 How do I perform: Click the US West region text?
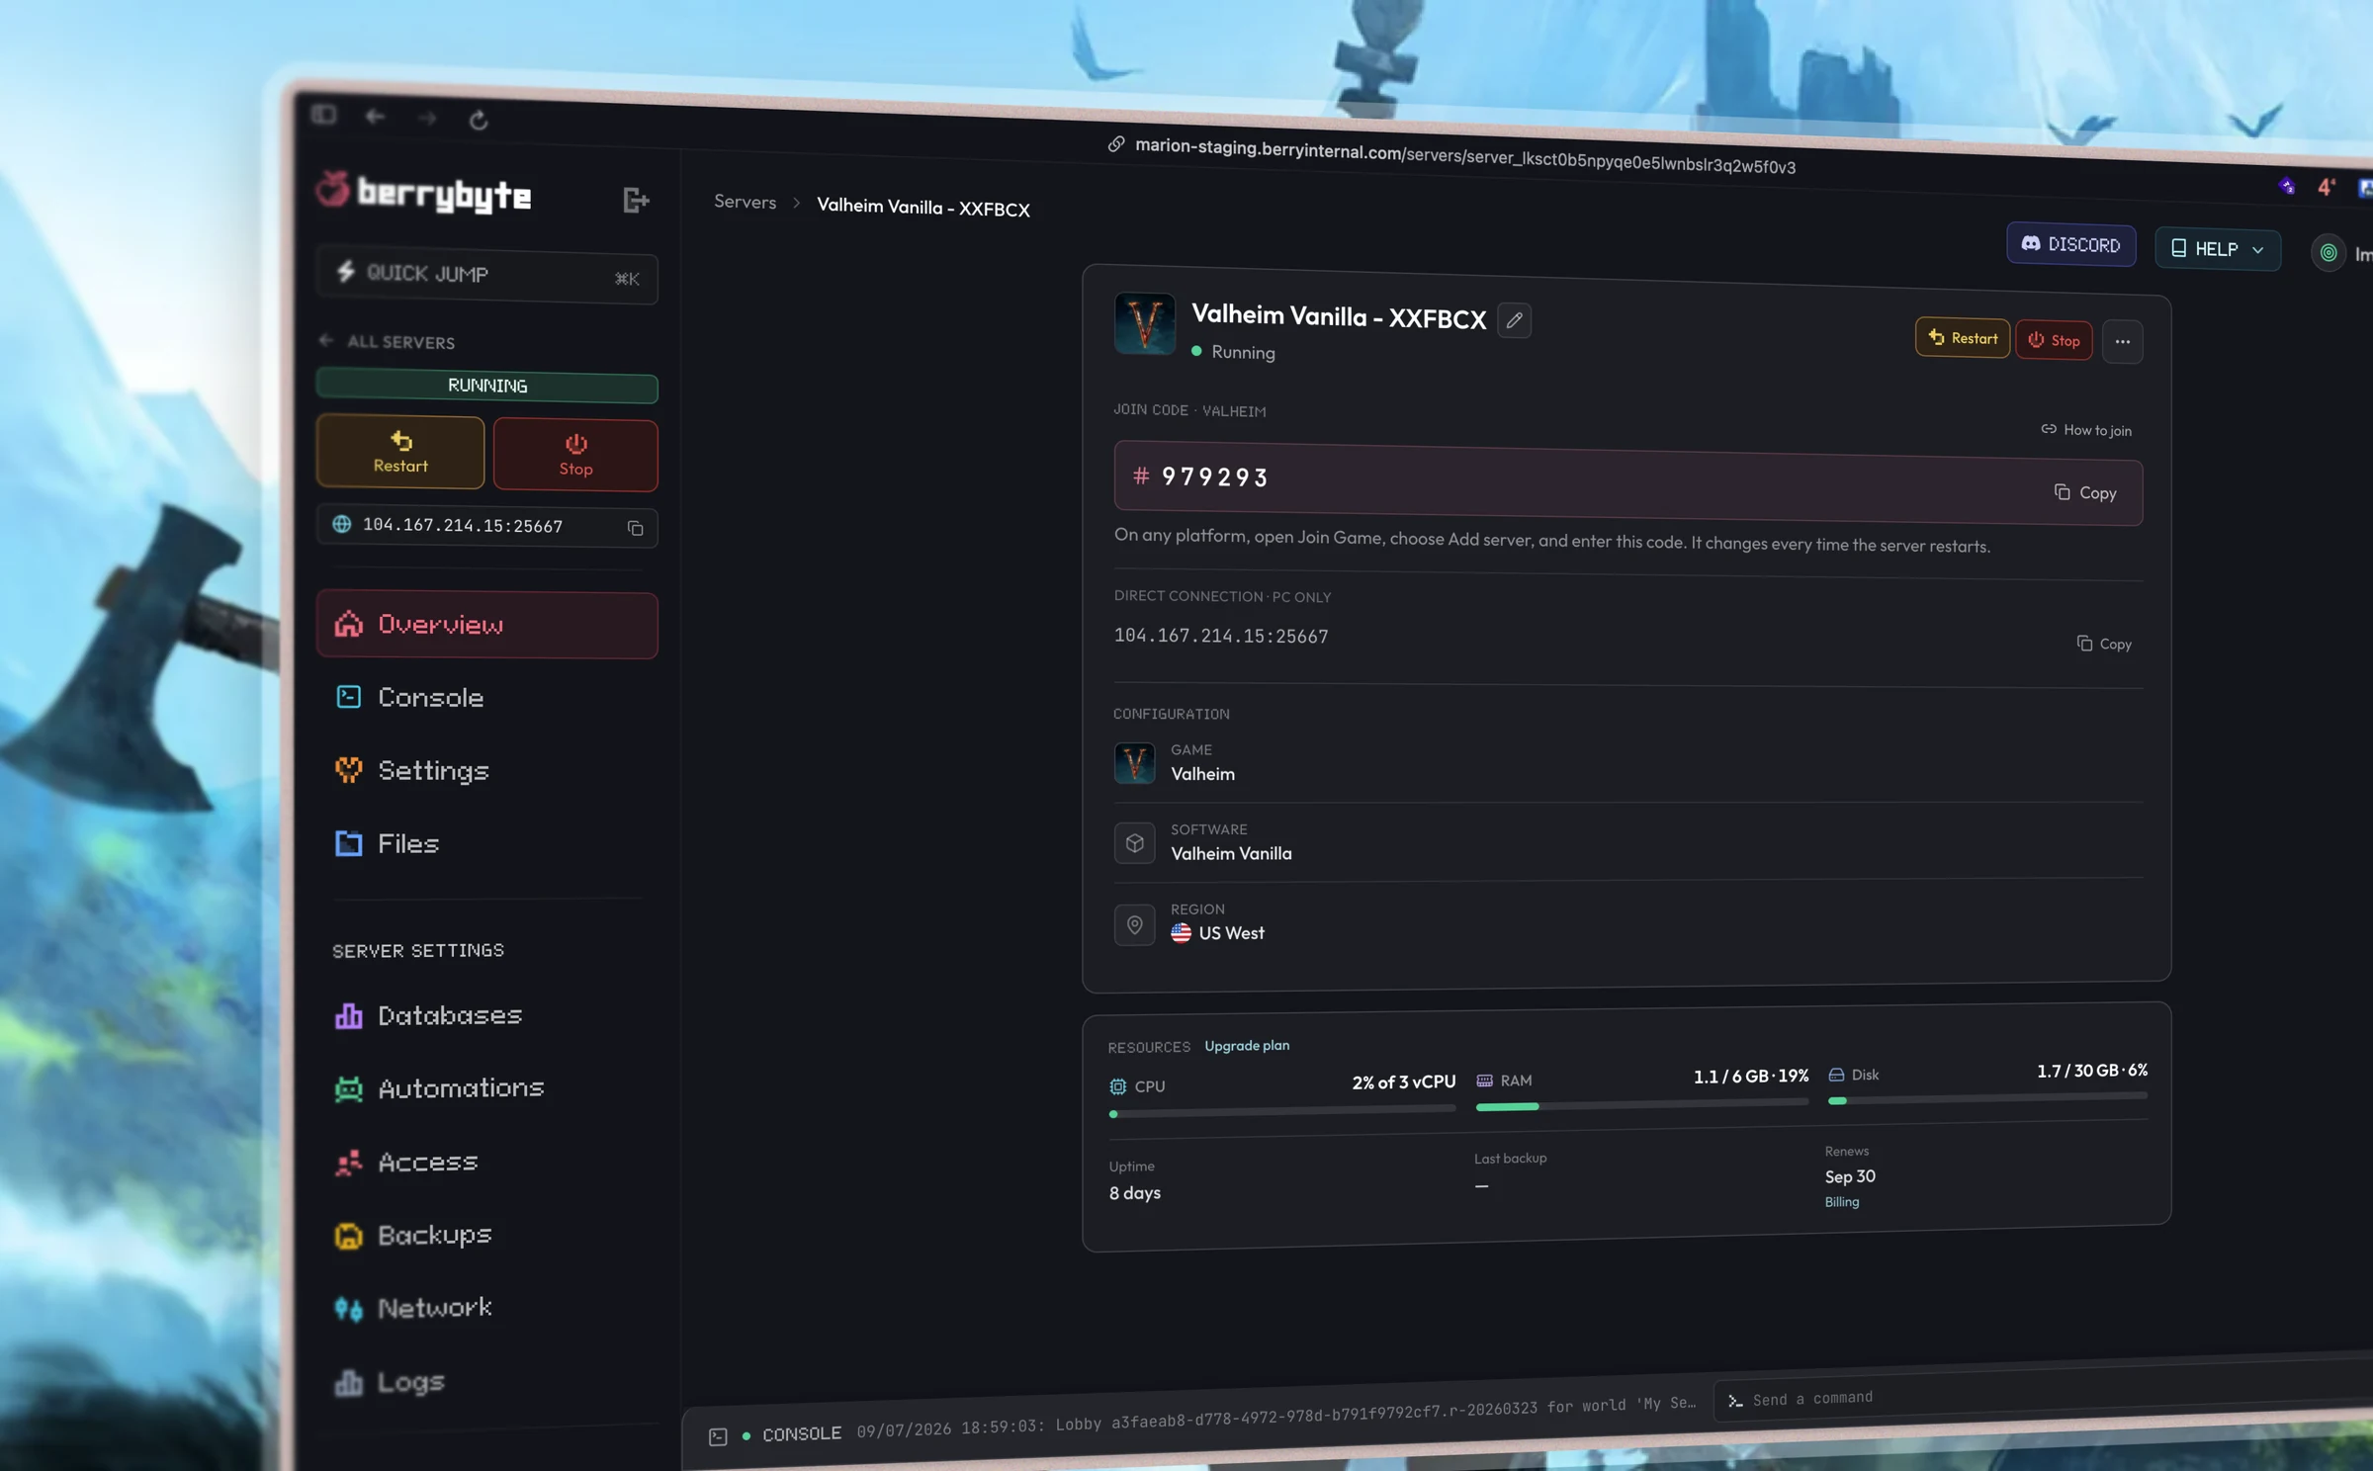1231,933
